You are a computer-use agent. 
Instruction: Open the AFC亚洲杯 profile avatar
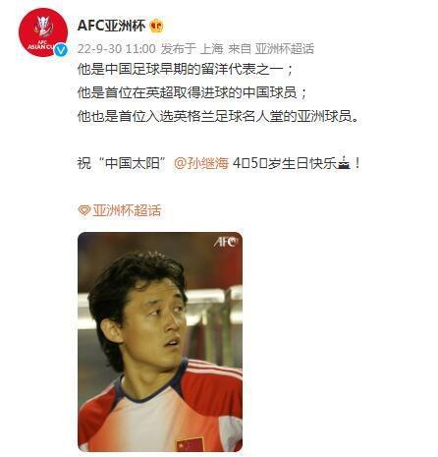pos(43,32)
